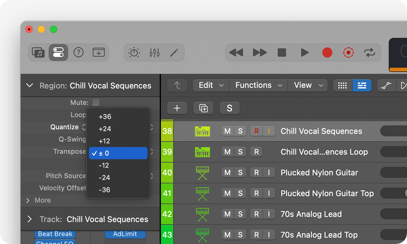
Task: Click the AdLimit plug-in slot
Action: pos(125,234)
